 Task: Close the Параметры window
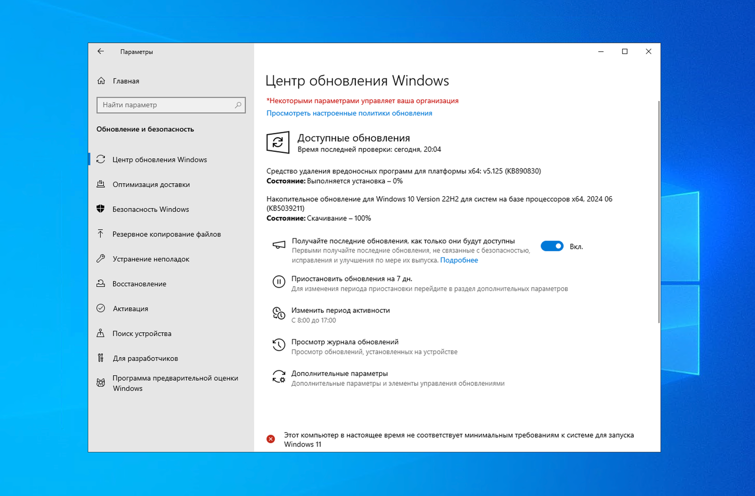648,51
